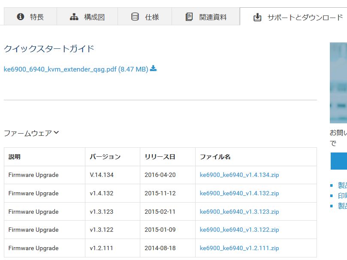Collapse the ファームウェア section chevron

56,133
